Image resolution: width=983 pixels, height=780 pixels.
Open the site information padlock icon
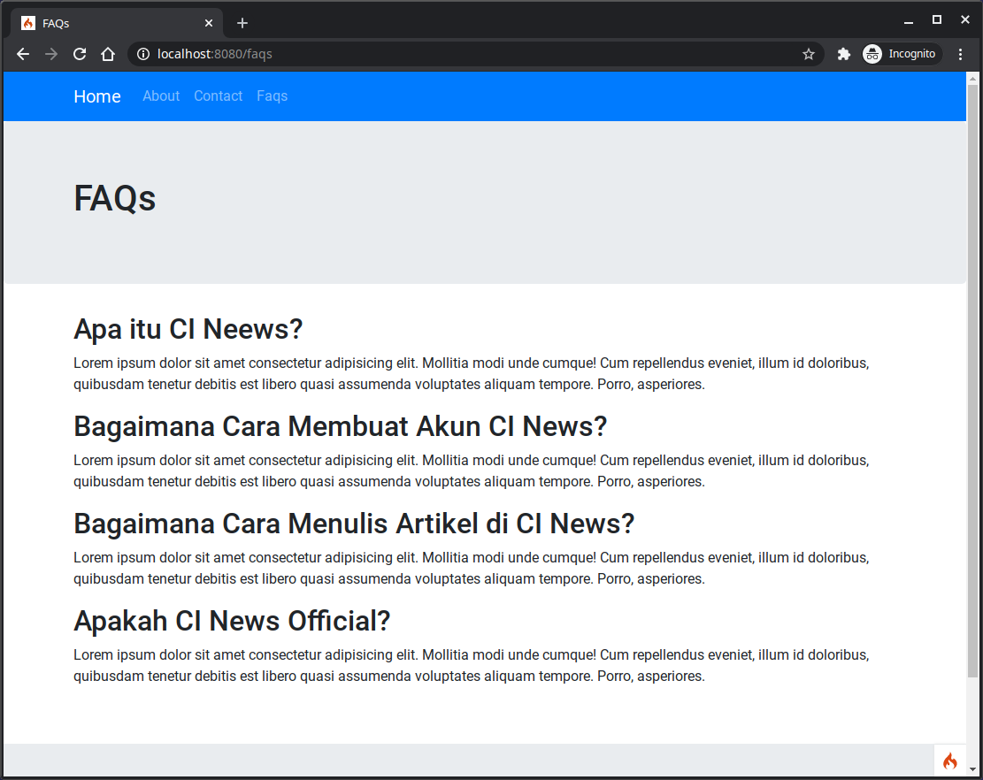coord(142,54)
